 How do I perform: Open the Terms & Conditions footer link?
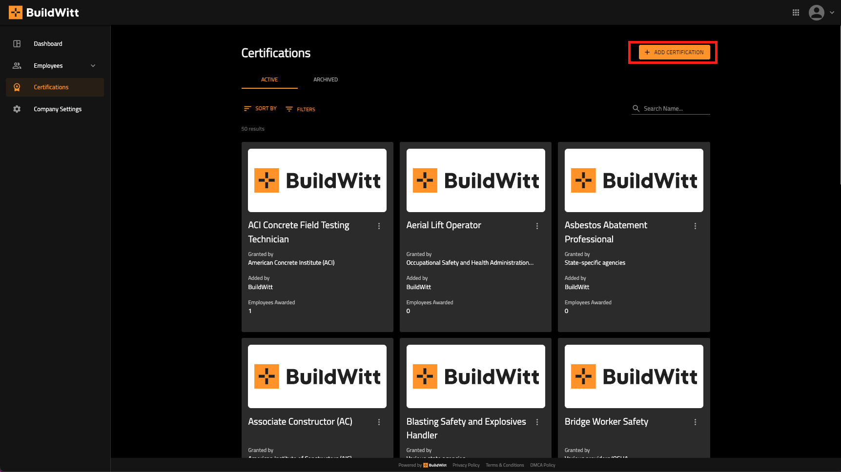[505, 465]
